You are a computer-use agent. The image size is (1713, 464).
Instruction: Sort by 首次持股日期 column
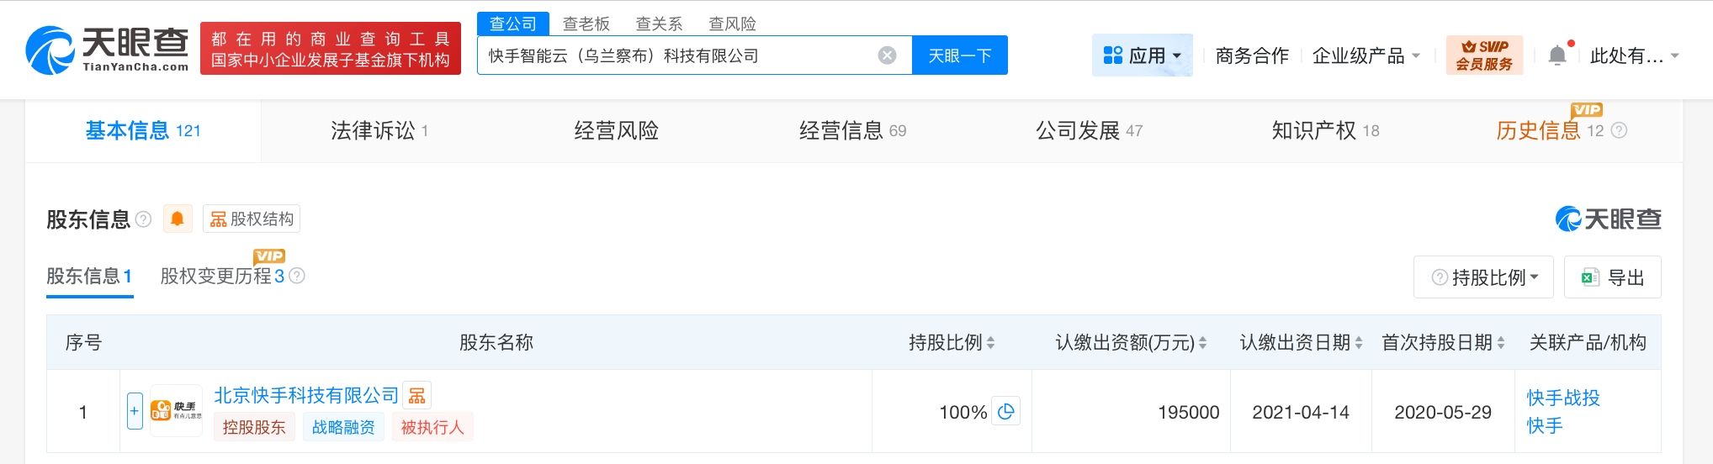click(1501, 343)
